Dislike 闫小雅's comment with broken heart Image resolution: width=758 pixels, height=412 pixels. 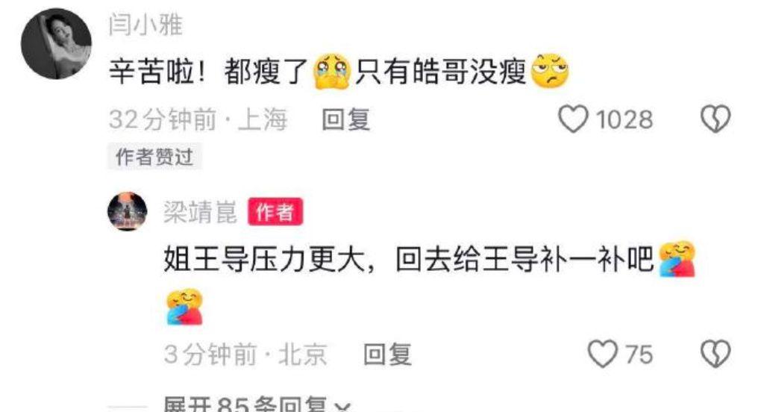point(716,119)
